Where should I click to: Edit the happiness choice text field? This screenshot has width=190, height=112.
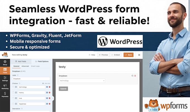click(32, 104)
